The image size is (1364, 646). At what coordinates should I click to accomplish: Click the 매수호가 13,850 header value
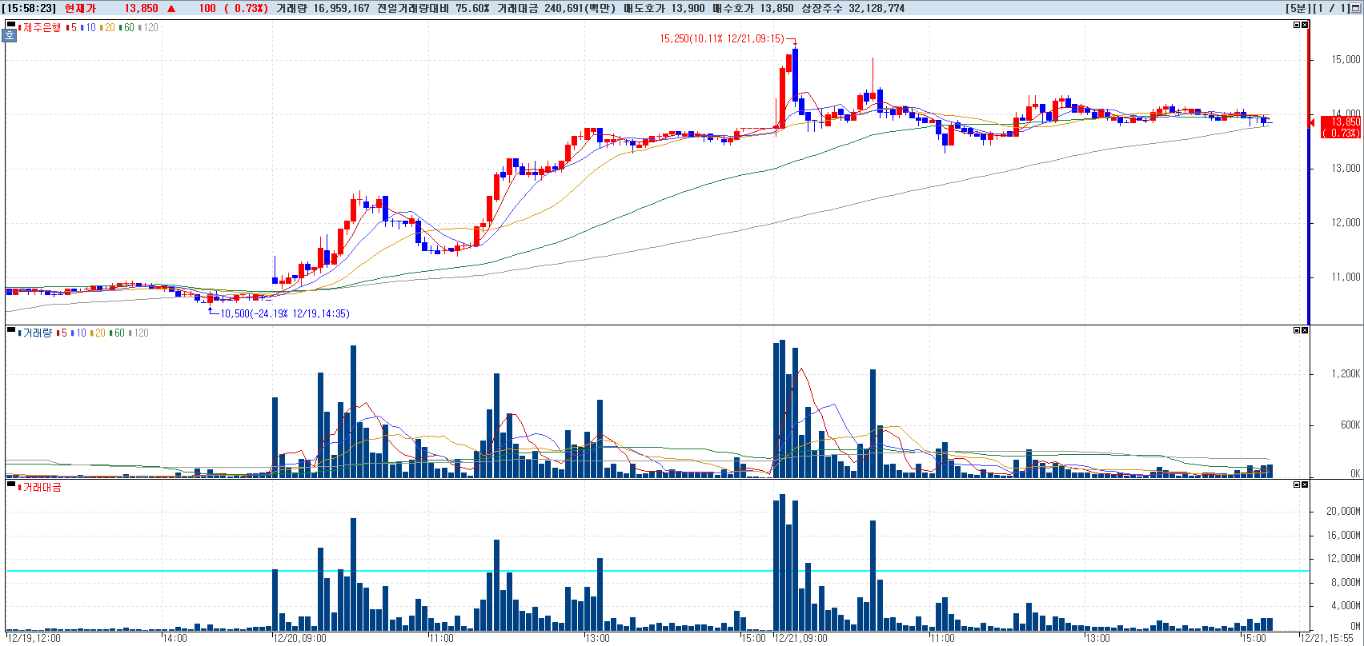pos(753,8)
